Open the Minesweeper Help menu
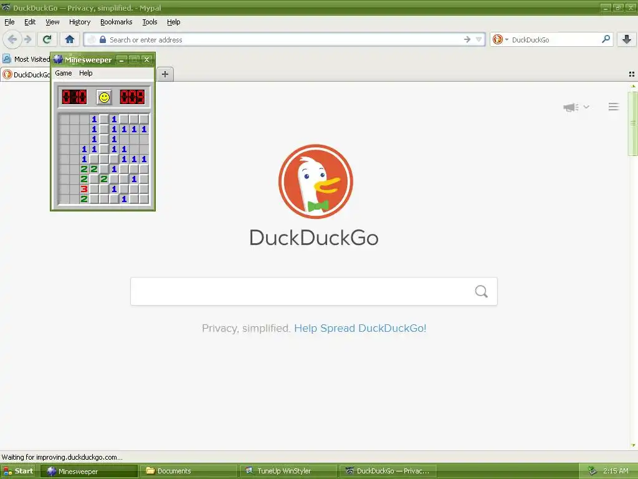The image size is (638, 479). 85,74
